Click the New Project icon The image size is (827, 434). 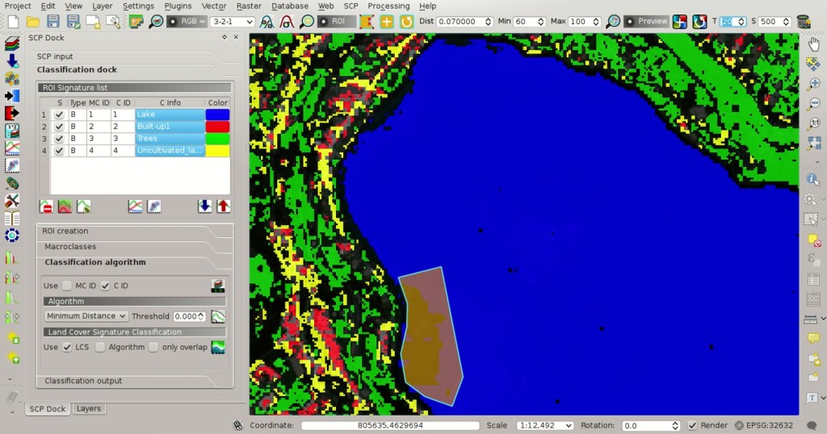(13, 22)
